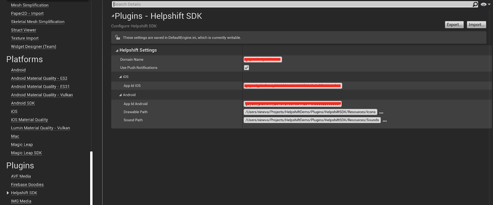Click the sidebar vertical scrollbar
493x205 pixels.
tap(91, 178)
